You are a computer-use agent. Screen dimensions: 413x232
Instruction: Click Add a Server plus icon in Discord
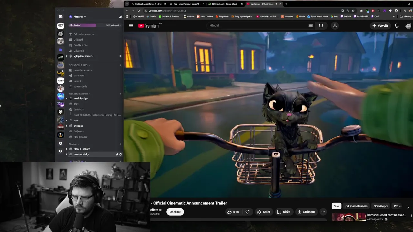[60, 143]
